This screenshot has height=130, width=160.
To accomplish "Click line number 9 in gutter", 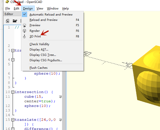I will pos(9,87).
